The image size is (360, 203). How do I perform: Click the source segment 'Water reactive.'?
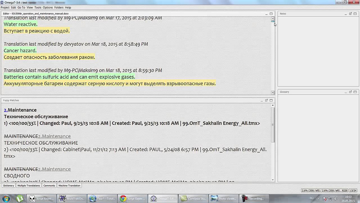(21, 24)
